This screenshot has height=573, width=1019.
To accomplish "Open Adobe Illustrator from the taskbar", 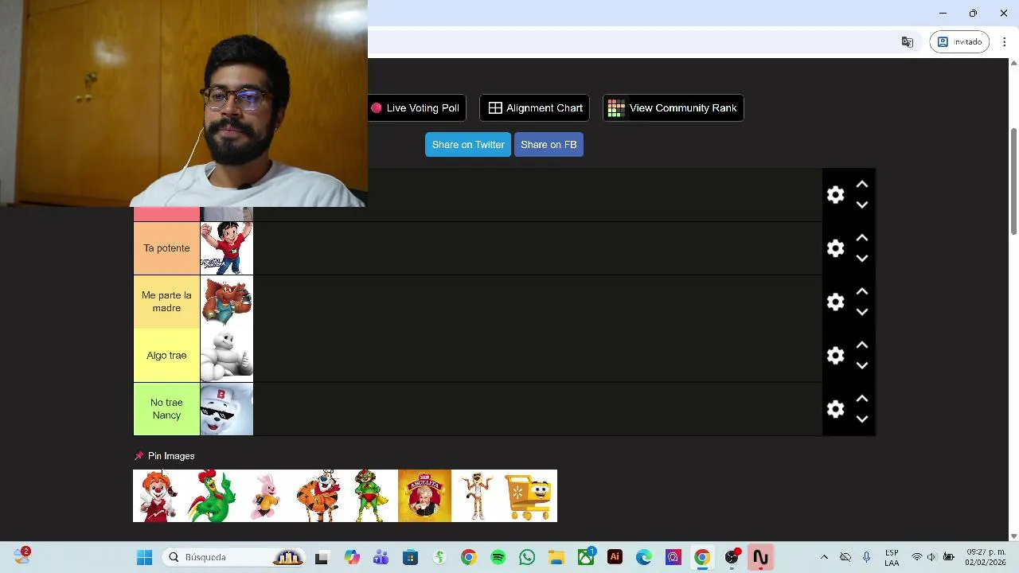I will [615, 557].
